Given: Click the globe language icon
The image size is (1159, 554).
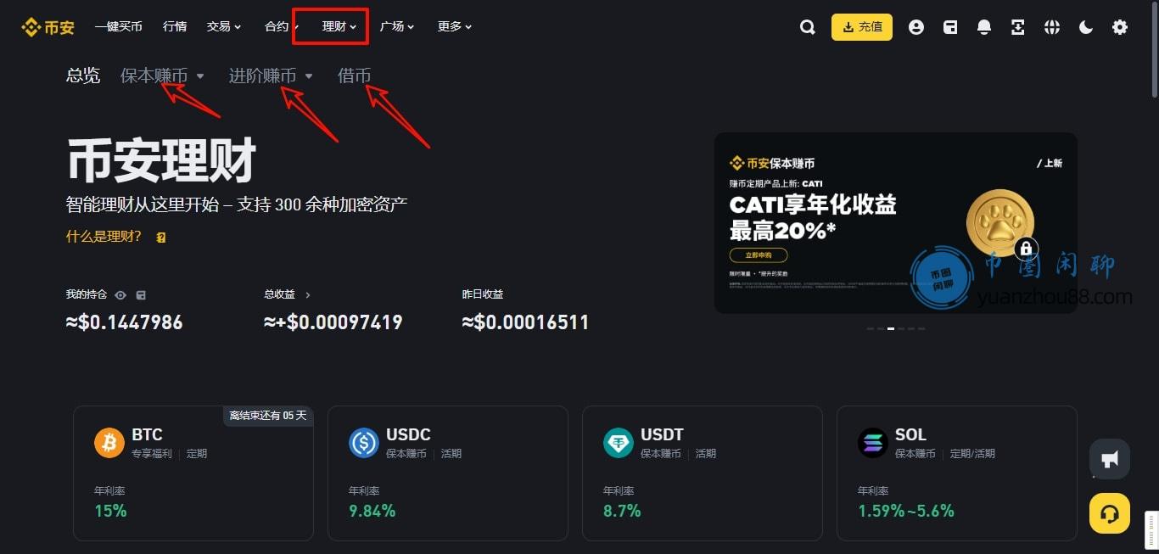Looking at the screenshot, I should tap(1052, 27).
